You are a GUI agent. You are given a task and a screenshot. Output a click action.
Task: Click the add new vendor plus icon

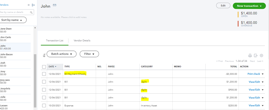click(x=29, y=5)
